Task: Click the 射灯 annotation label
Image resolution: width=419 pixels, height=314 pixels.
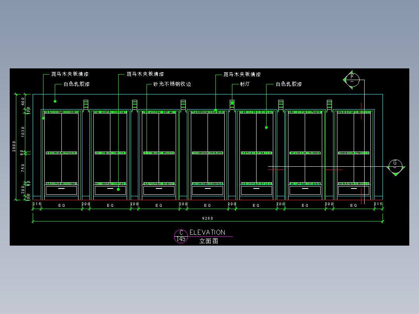Action: [x=245, y=84]
